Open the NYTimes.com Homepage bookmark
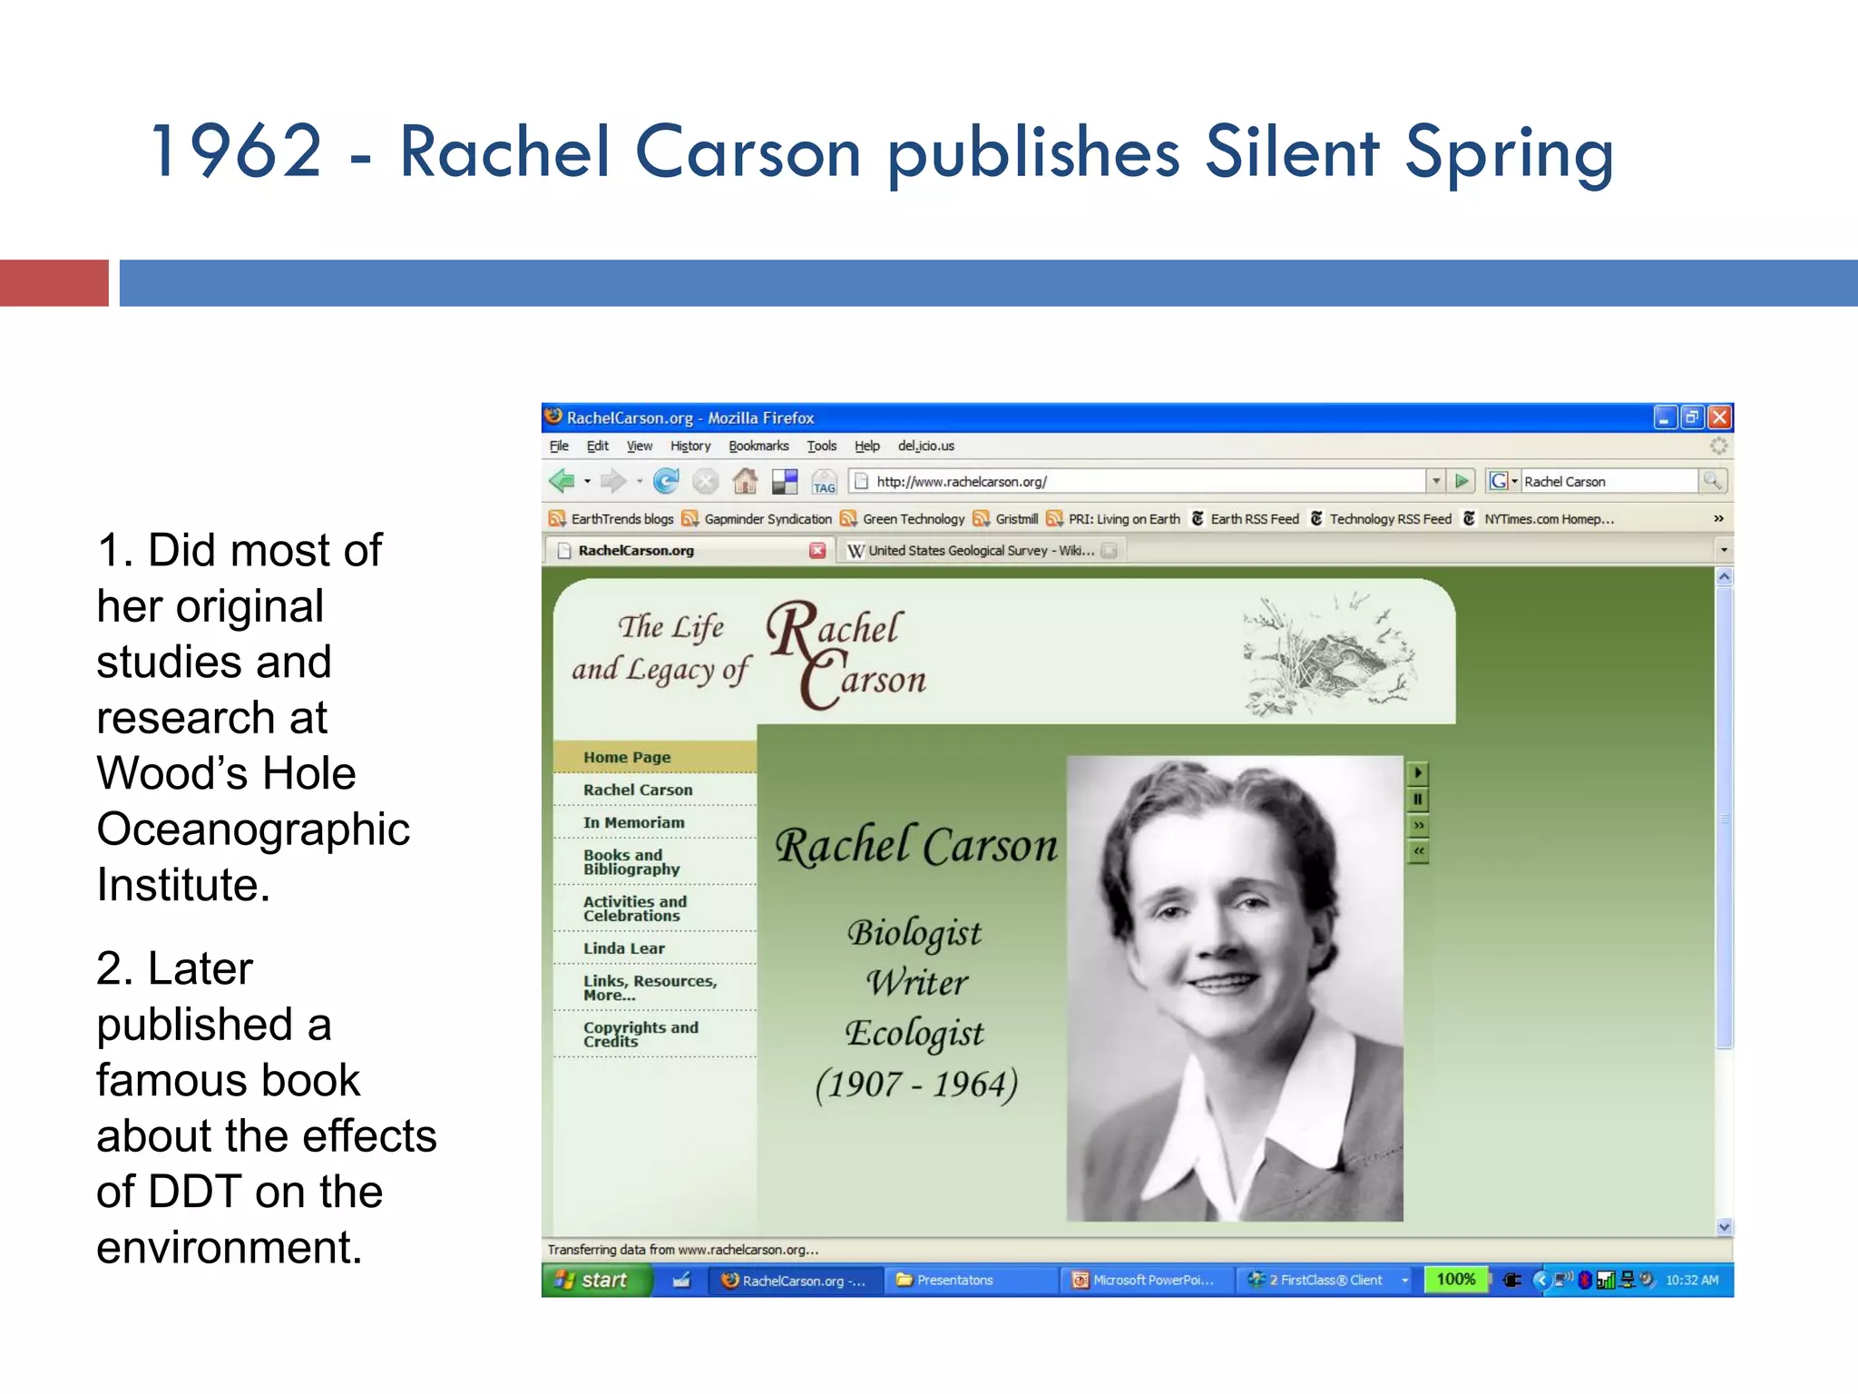Viewport: 1858px width, 1394px height. pyautogui.click(x=1539, y=519)
